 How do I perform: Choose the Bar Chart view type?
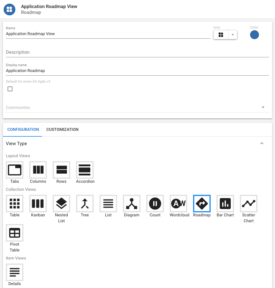[225, 204]
